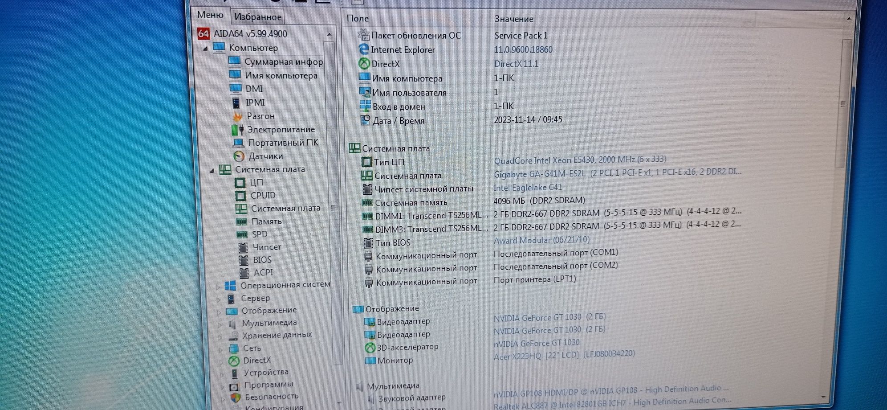Click the tree panel scroll-up arrow

click(329, 34)
